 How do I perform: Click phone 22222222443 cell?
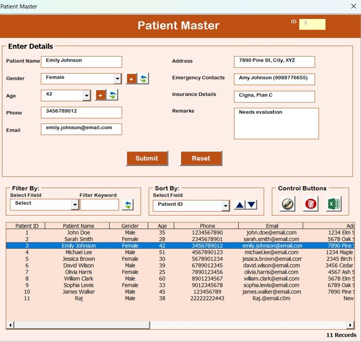pos(207,298)
